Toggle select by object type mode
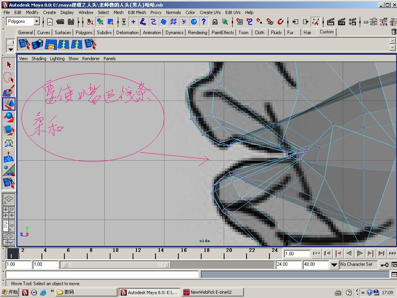This screenshot has width=397, height=298. pyautogui.click(x=100, y=22)
